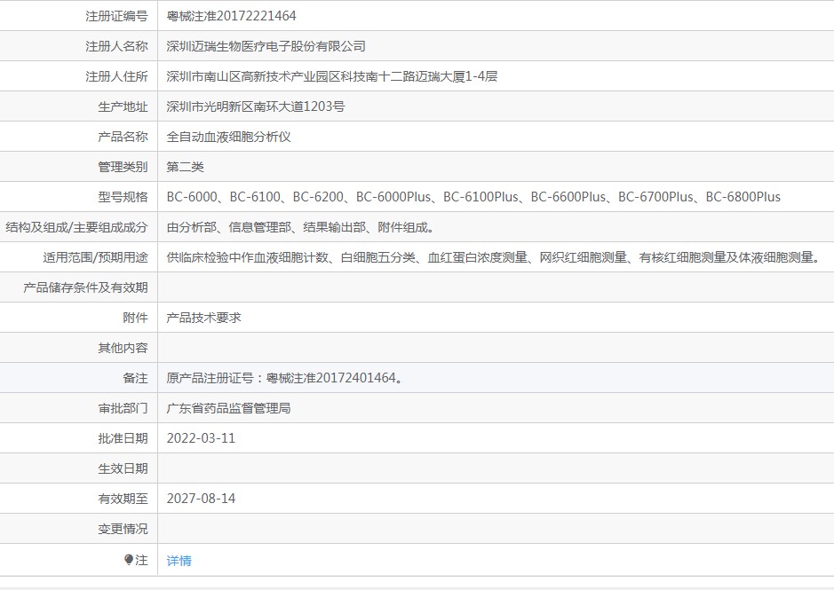
Task: Select approval date 2022-03-11
Action: point(201,438)
